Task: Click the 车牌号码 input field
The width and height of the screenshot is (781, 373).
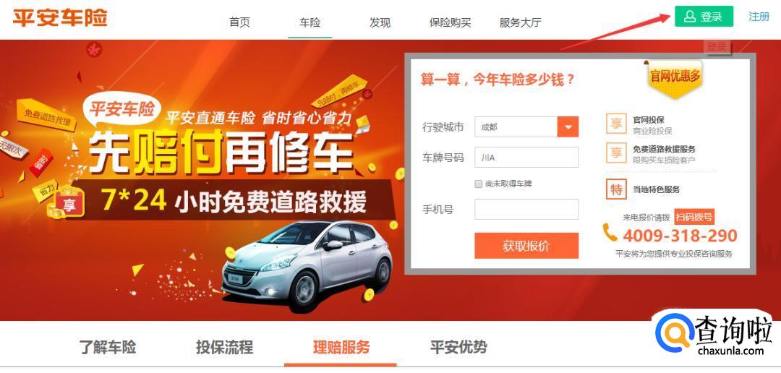Action: pyautogui.click(x=526, y=158)
